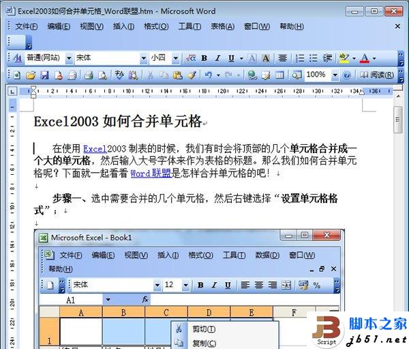Toggle the Document Map pane

point(297,76)
